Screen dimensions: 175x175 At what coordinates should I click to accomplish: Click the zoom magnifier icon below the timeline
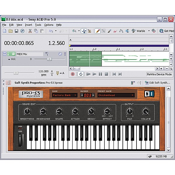click(x=171, y=69)
